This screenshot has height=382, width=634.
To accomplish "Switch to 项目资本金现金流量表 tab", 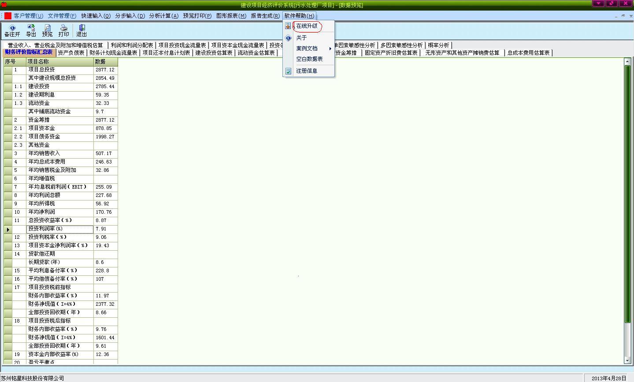I will click(238, 45).
